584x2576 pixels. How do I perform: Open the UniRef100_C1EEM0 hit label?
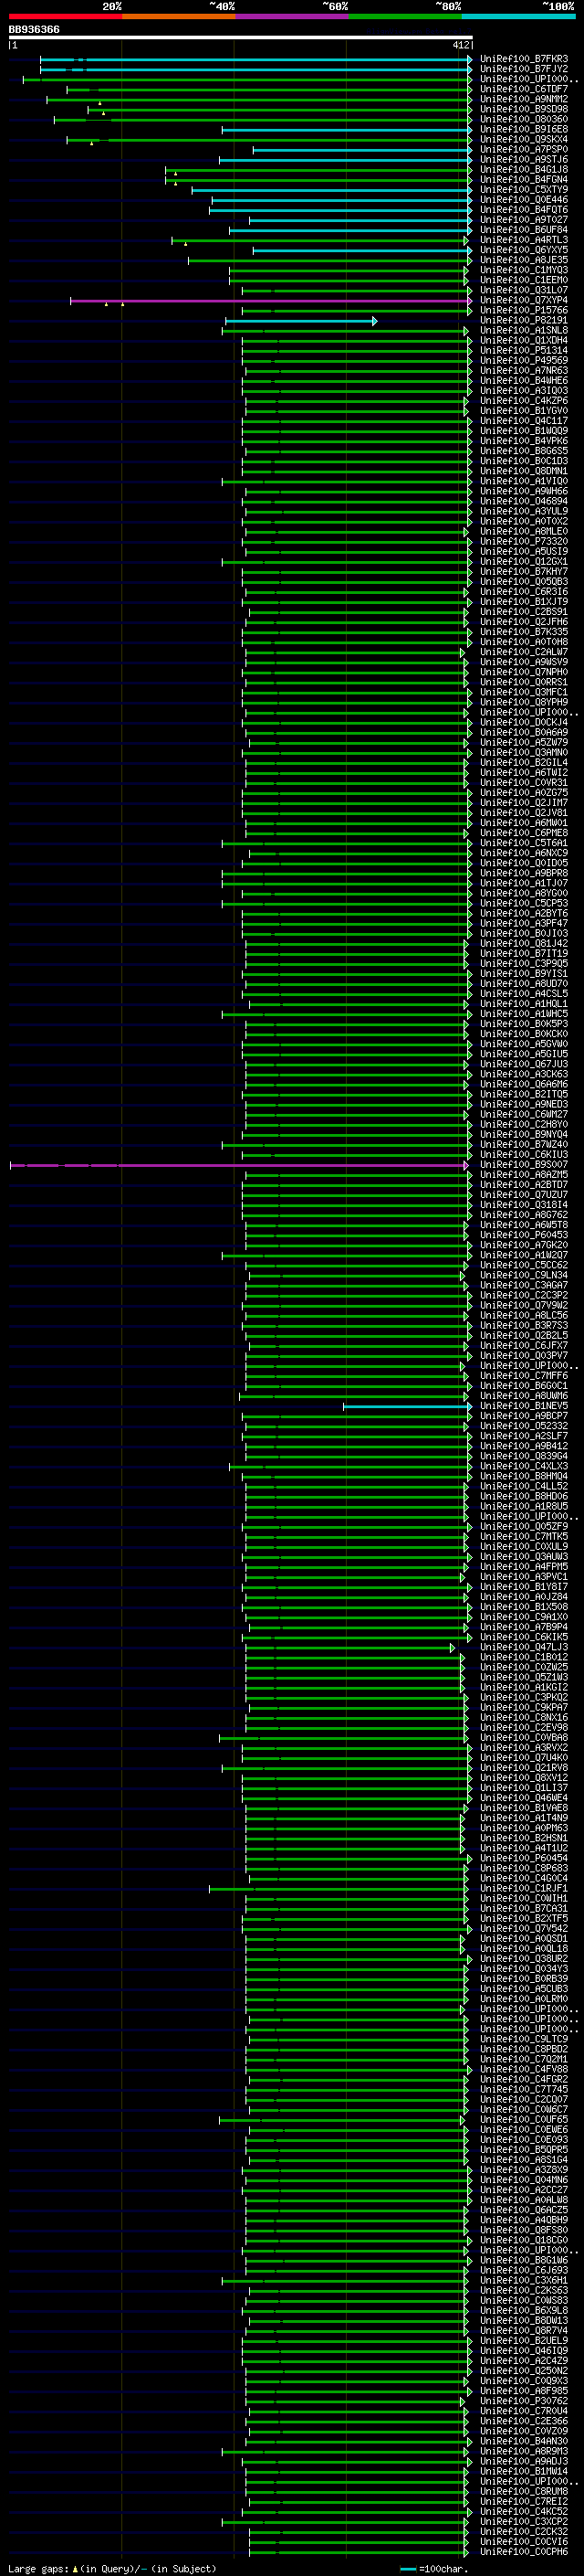[524, 280]
